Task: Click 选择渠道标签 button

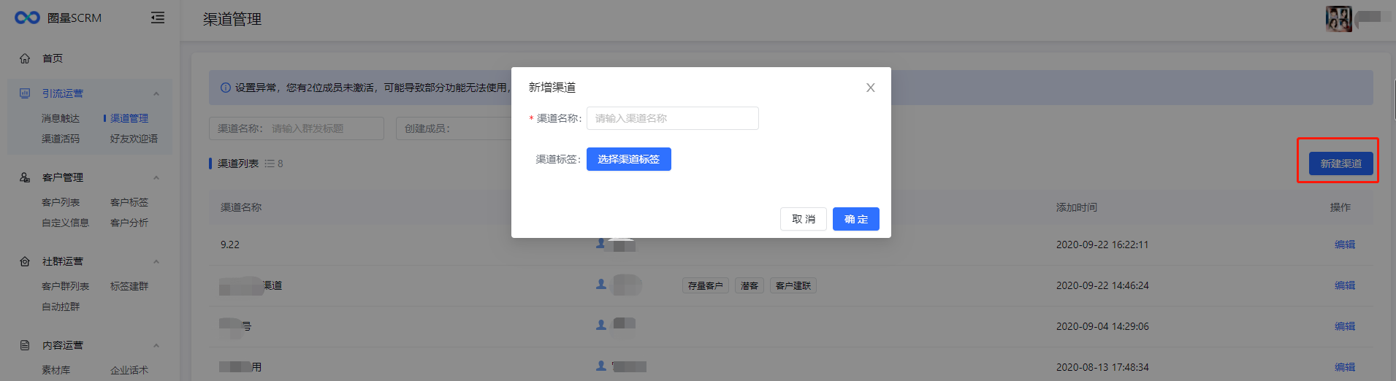Action: pos(628,159)
